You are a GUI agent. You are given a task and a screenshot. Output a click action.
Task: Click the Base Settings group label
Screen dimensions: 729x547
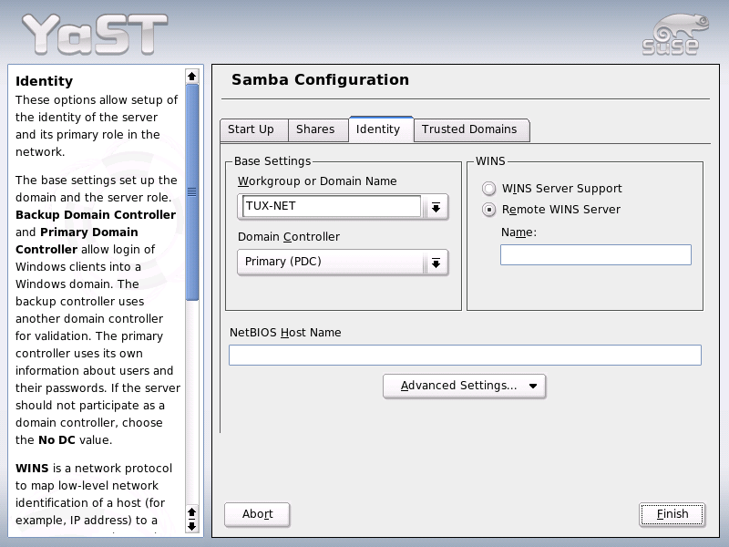click(272, 161)
